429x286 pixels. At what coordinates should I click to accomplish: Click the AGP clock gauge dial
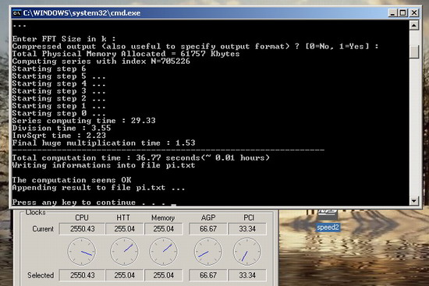pos(208,252)
